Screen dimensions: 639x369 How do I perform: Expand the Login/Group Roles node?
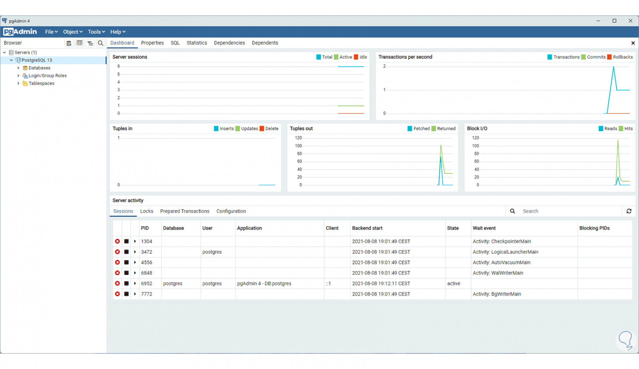pos(18,76)
